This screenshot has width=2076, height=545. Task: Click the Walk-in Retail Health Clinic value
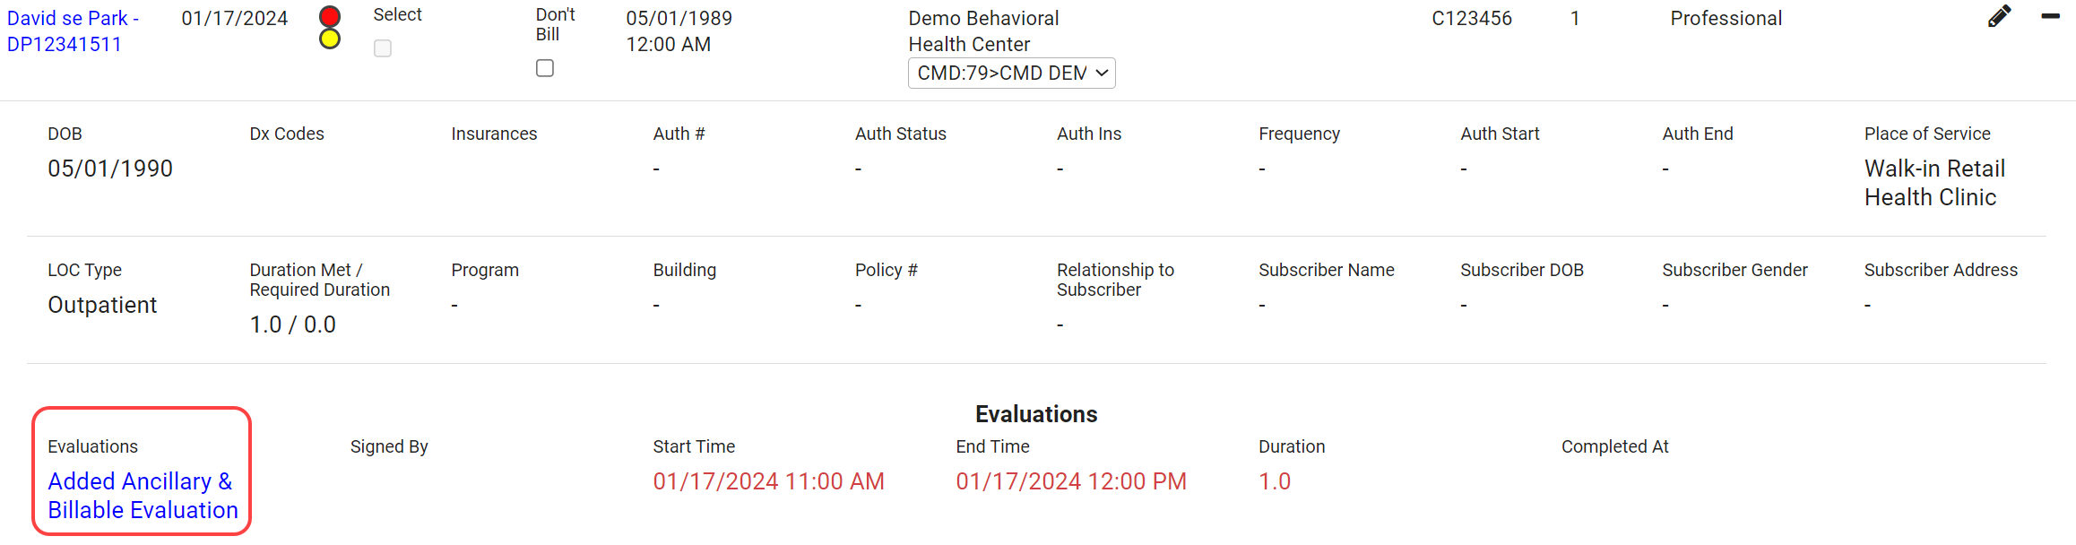point(1933,183)
